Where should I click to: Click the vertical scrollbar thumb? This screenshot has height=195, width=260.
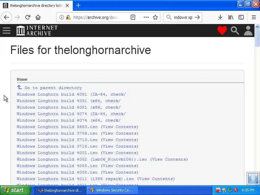click(257, 38)
